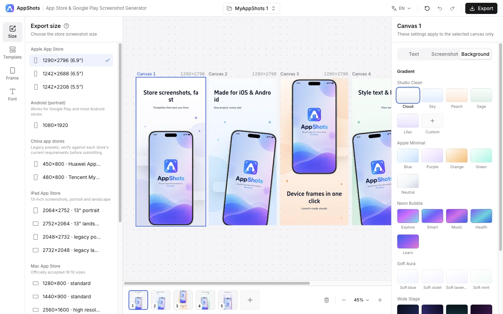Viewport: 503px width, 314px height.
Task: Delete canvas with the trash icon
Action: pyautogui.click(x=327, y=300)
